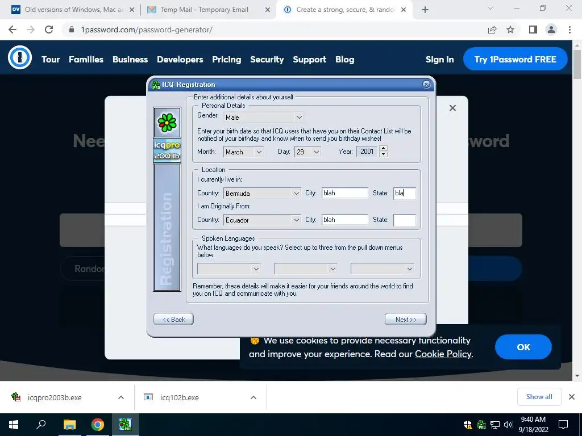Expand icqpro2003b.exe download options
Screen dimensions: 582x436
tap(121, 397)
